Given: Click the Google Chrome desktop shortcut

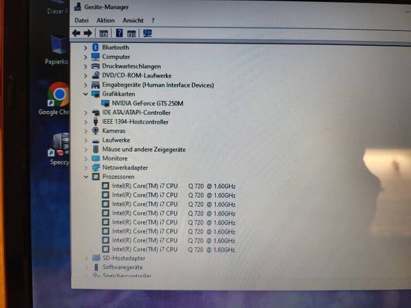Looking at the screenshot, I should tap(58, 99).
